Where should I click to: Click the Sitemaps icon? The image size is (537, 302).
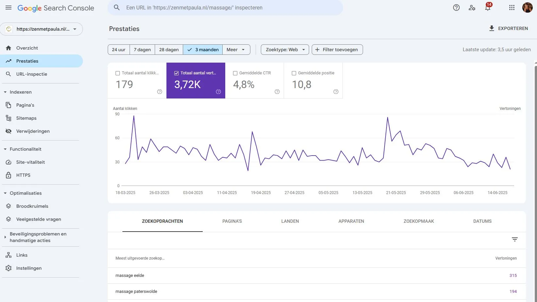tap(8, 118)
